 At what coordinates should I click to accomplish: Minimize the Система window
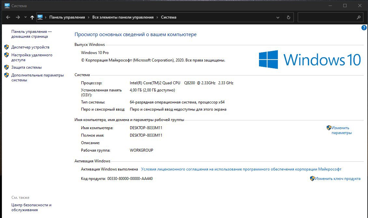330,6
